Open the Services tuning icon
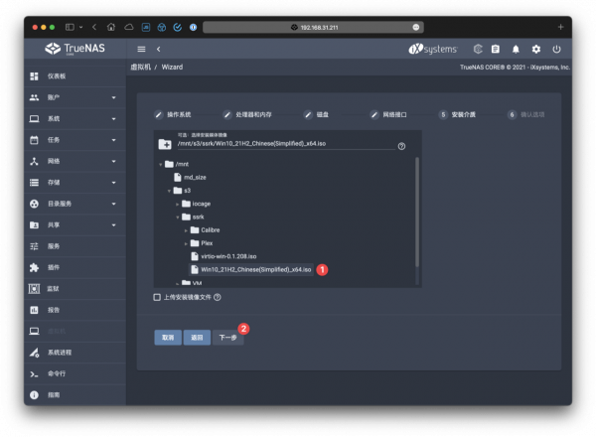This screenshot has height=437, width=596. pyautogui.click(x=34, y=246)
